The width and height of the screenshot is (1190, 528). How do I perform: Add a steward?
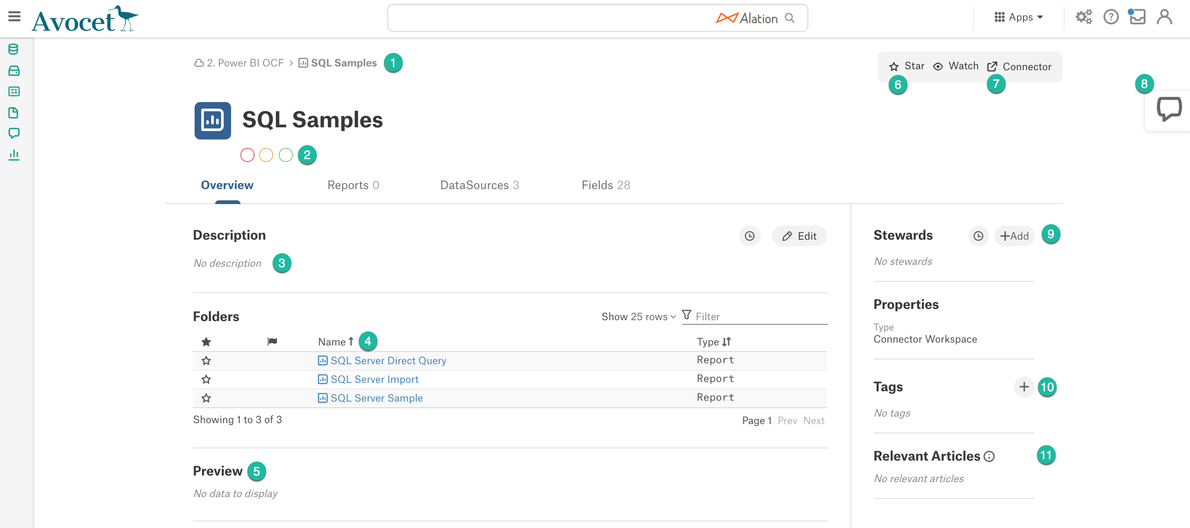coord(1014,236)
